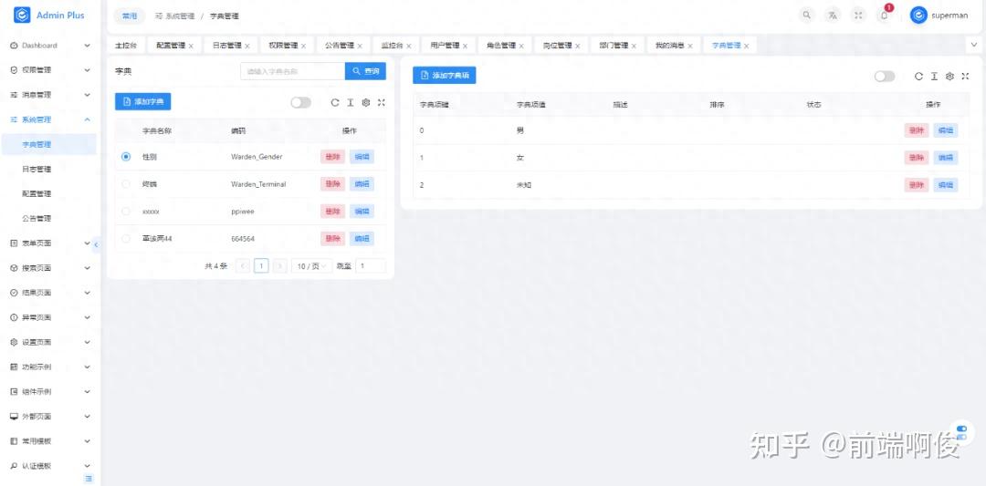
Task: Click the blue 查询 search button
Action: click(365, 72)
